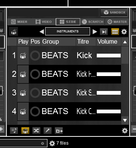Open the MASTER tab
This screenshot has width=136, height=148.
(117, 22)
